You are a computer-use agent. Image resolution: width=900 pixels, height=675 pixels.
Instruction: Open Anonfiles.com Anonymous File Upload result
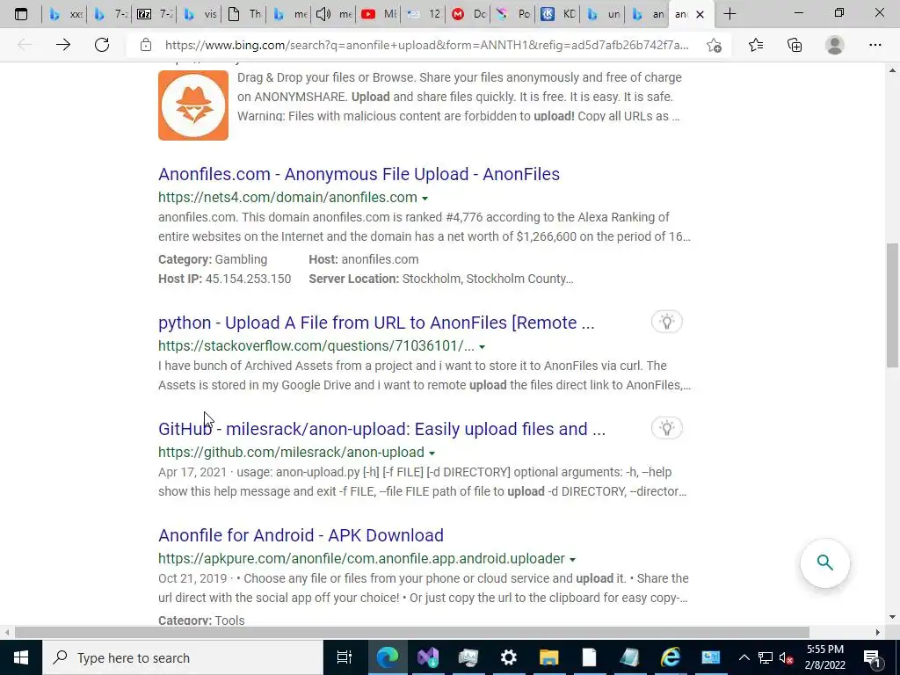click(359, 174)
